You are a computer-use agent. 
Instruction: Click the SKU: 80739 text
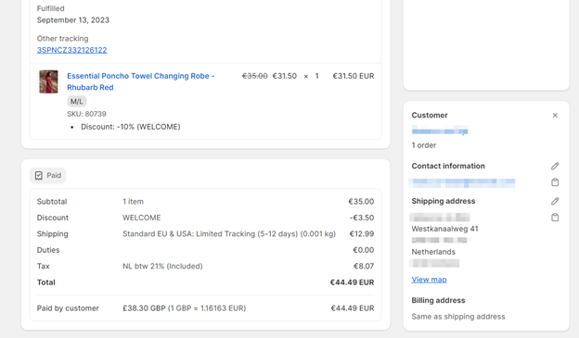(86, 114)
